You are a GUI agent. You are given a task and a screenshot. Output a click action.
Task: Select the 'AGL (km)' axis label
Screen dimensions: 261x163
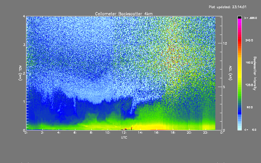[x=20, y=73]
